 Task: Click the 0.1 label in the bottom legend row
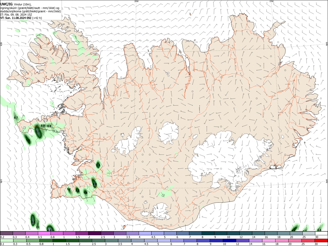coord(2,244)
